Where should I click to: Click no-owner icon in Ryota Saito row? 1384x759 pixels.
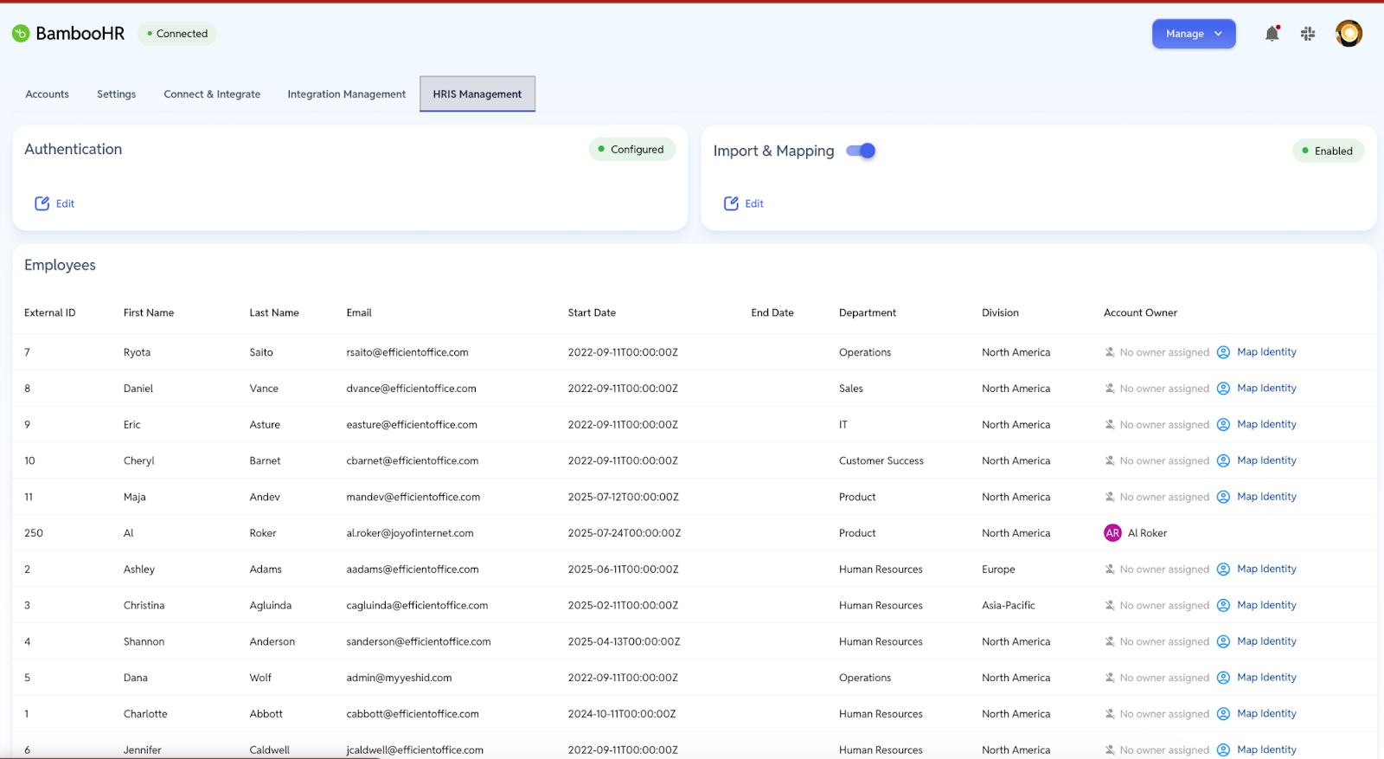click(x=1110, y=352)
